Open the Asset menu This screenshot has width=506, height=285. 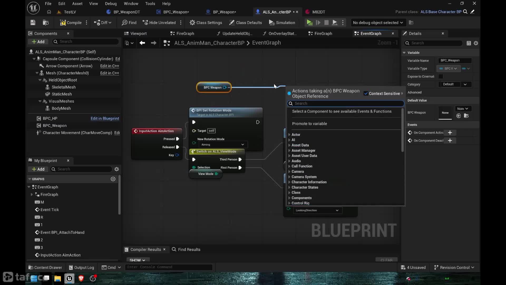[77, 4]
